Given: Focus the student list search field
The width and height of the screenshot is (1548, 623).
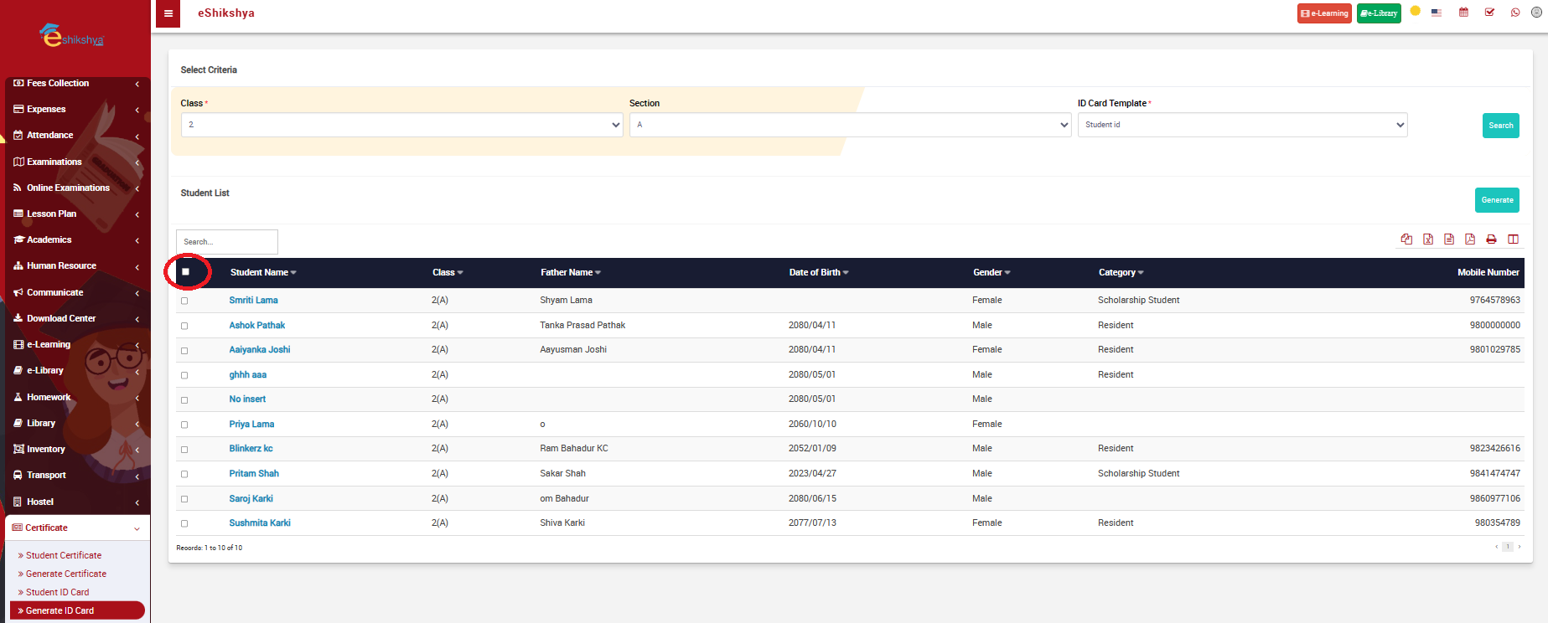Looking at the screenshot, I should (227, 242).
